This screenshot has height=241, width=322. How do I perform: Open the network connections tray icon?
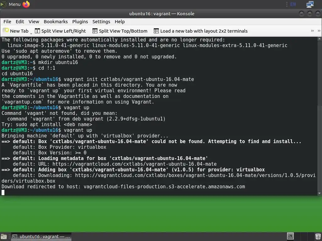click(310, 4)
